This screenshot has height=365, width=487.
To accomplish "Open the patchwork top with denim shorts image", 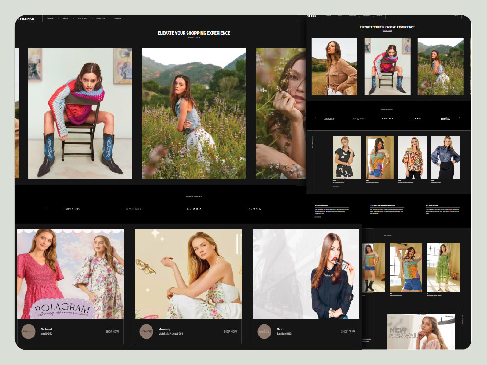I will (x=406, y=268).
